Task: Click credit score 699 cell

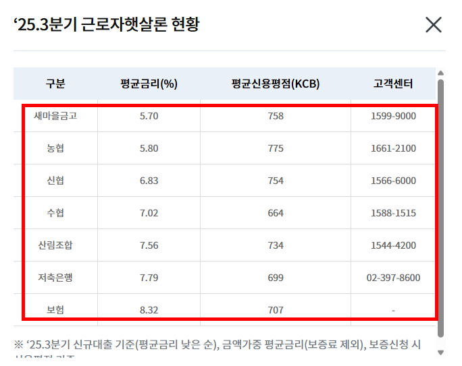Action: point(276,278)
